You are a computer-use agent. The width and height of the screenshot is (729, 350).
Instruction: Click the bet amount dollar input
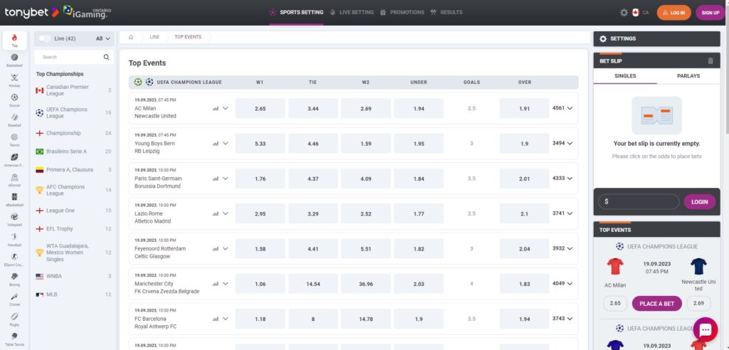click(x=639, y=202)
